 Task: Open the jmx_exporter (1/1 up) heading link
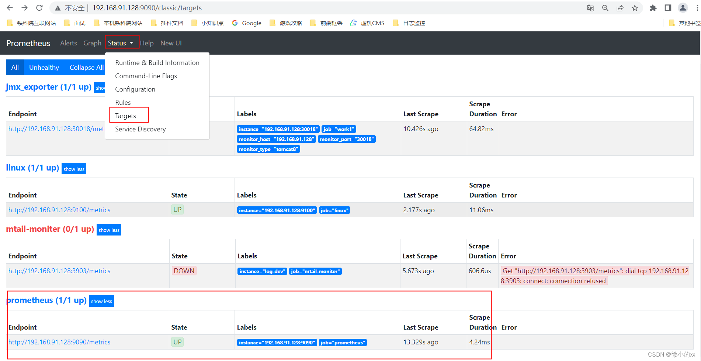pos(49,87)
